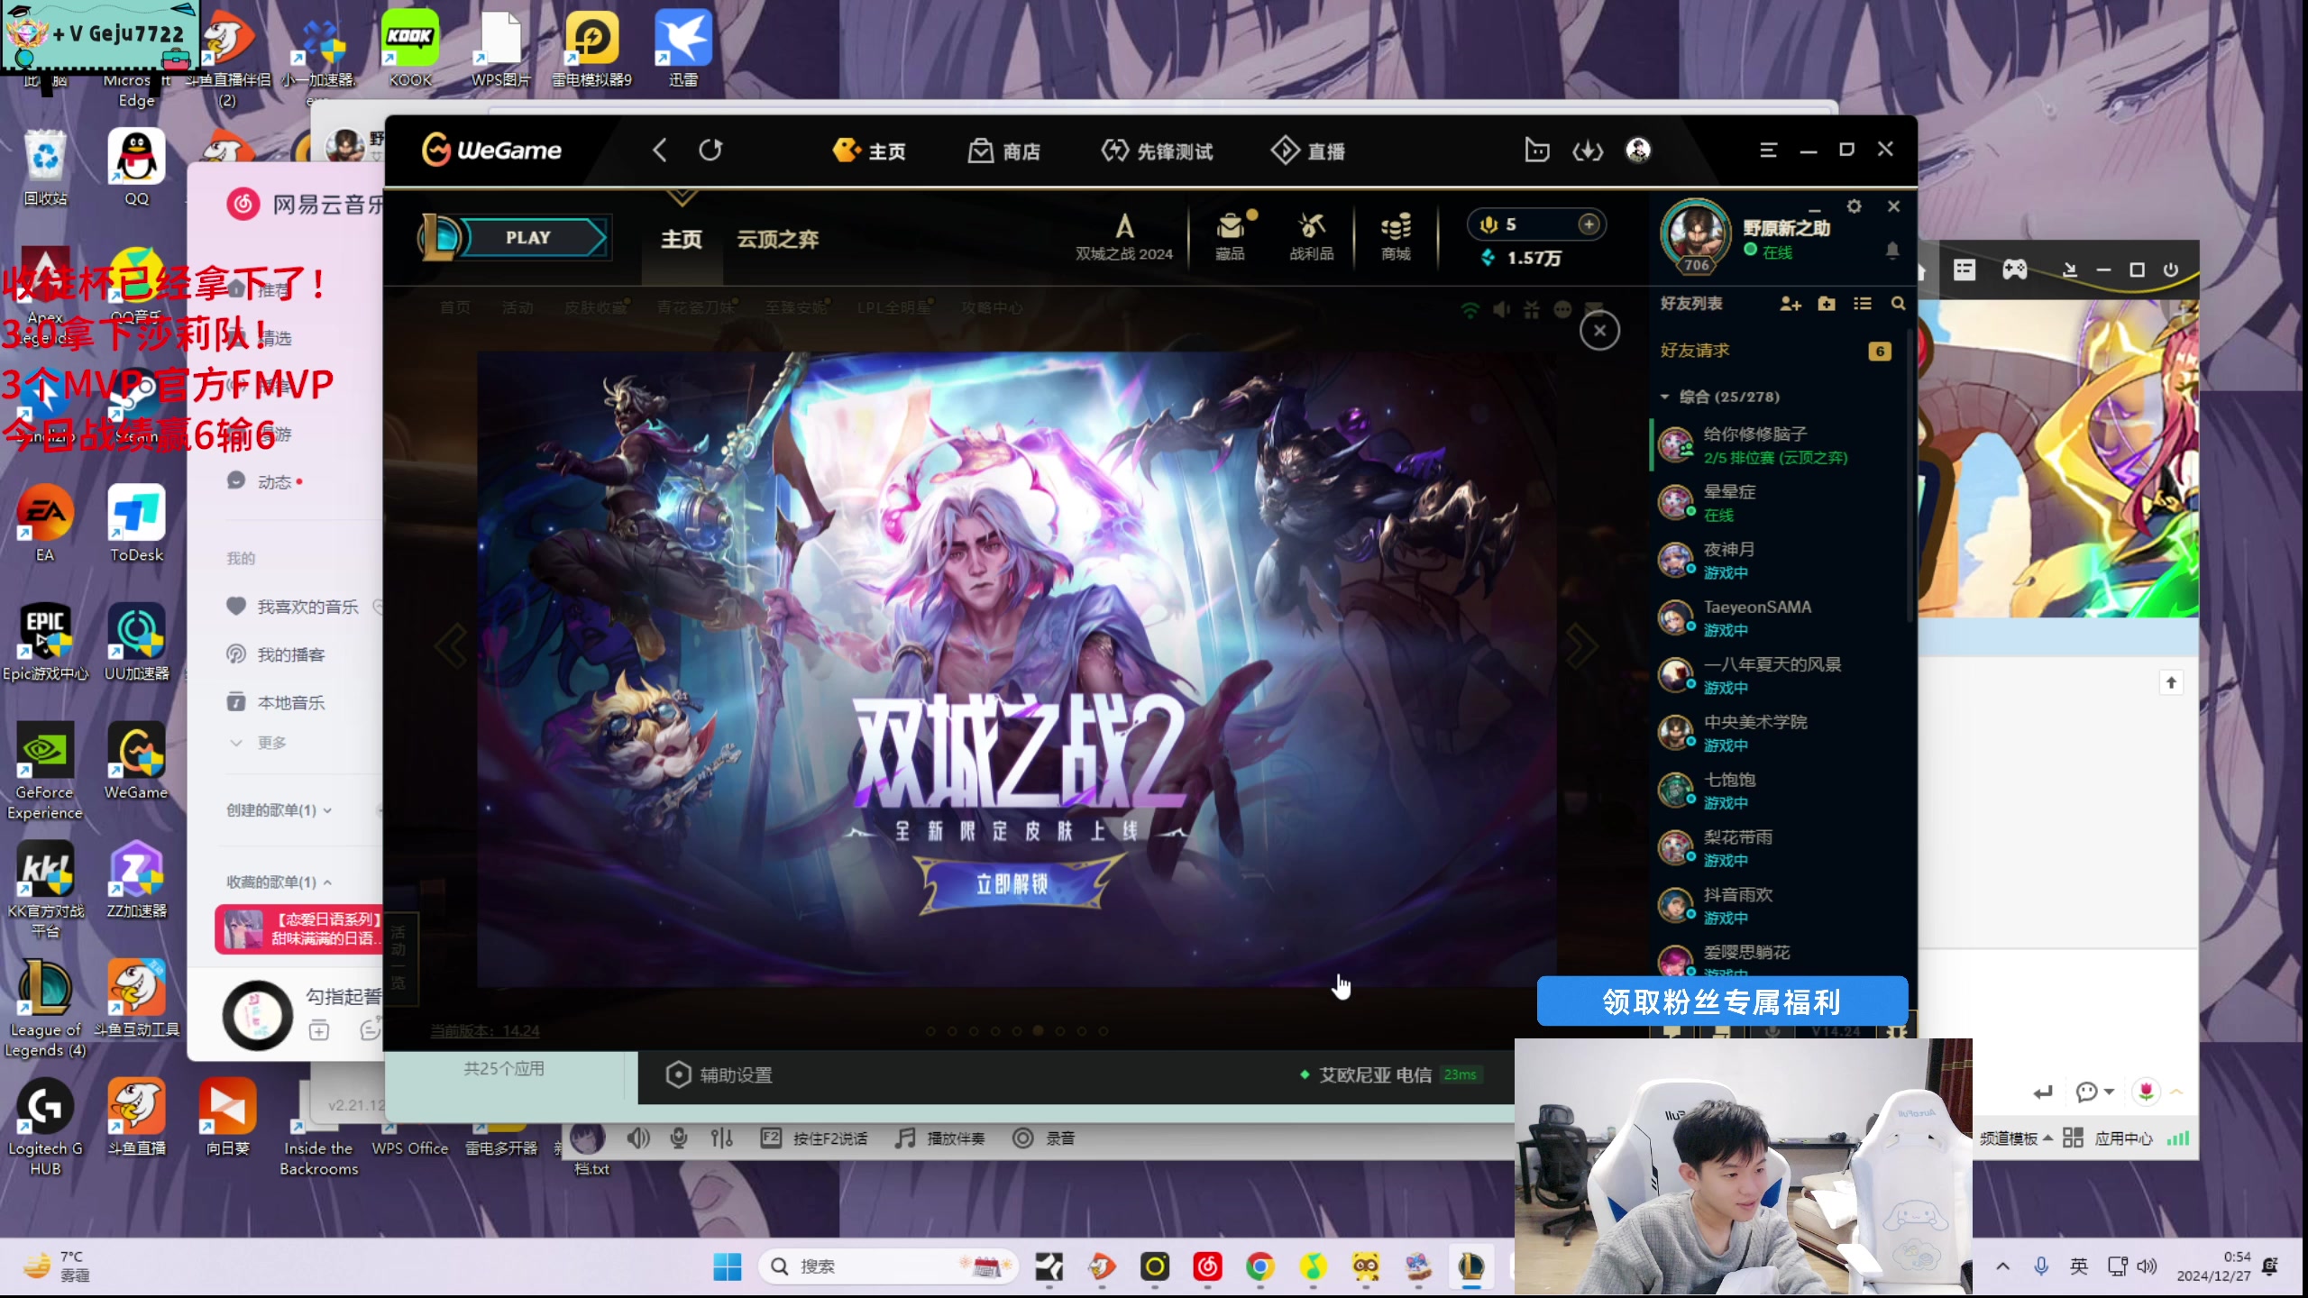Open notifications bell in friends panel
Image resolution: width=2308 pixels, height=1298 pixels.
(1892, 250)
